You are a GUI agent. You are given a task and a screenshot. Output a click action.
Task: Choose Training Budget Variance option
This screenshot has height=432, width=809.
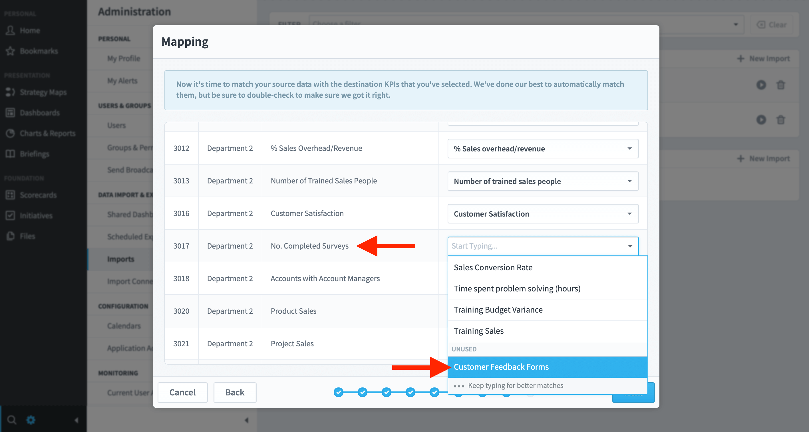point(548,309)
